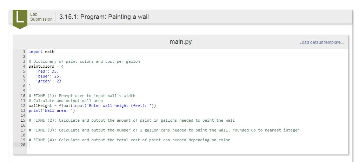359x162 pixels.
Task: Place cursor at the wallHeight assignment line
Action: (92, 106)
